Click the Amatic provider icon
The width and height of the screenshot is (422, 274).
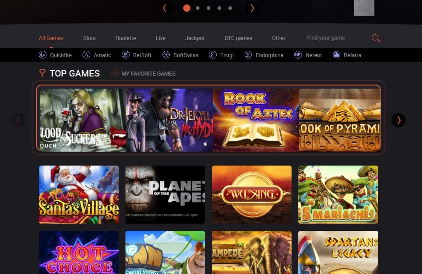pyautogui.click(x=86, y=55)
